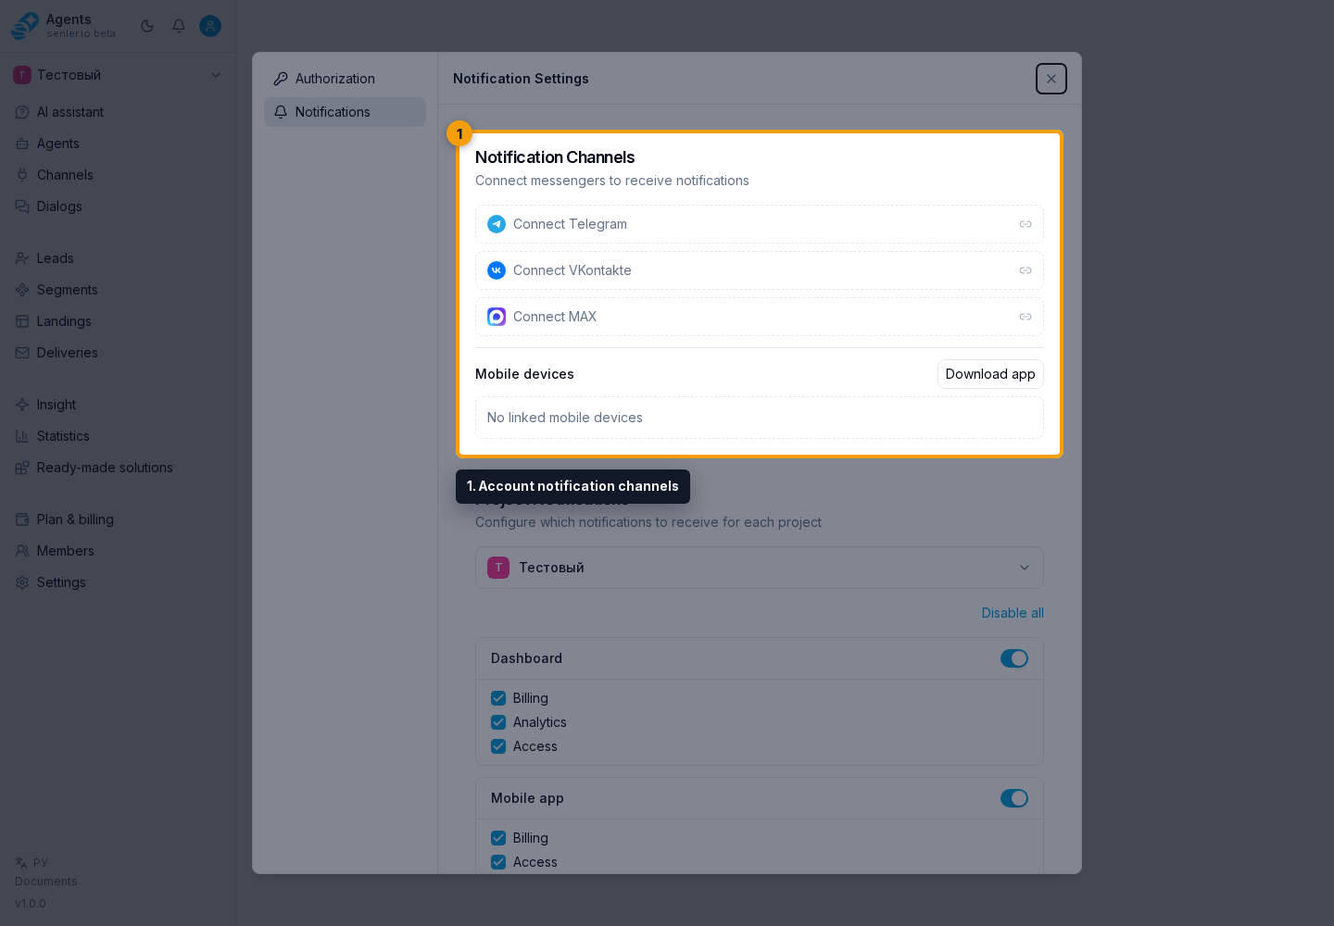Open Members from the sidebar menu
1334x926 pixels.
[x=118, y=551]
